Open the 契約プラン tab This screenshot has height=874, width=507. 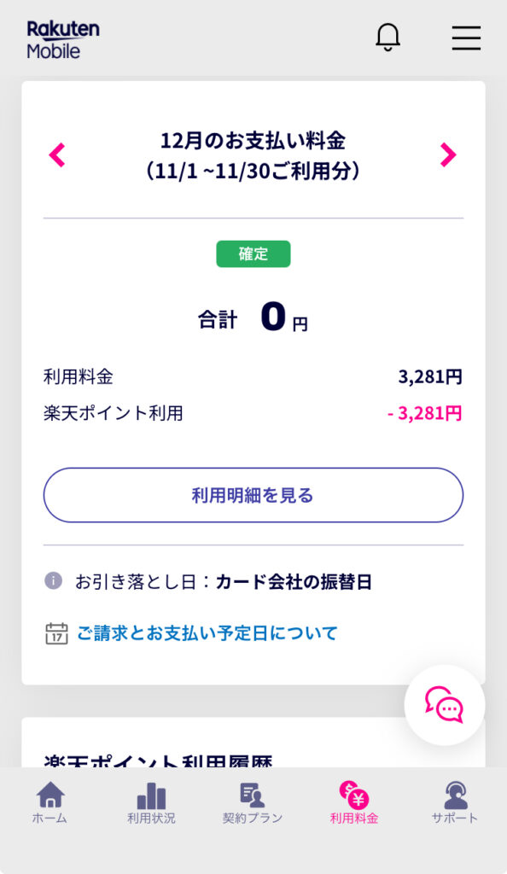pyautogui.click(x=253, y=802)
